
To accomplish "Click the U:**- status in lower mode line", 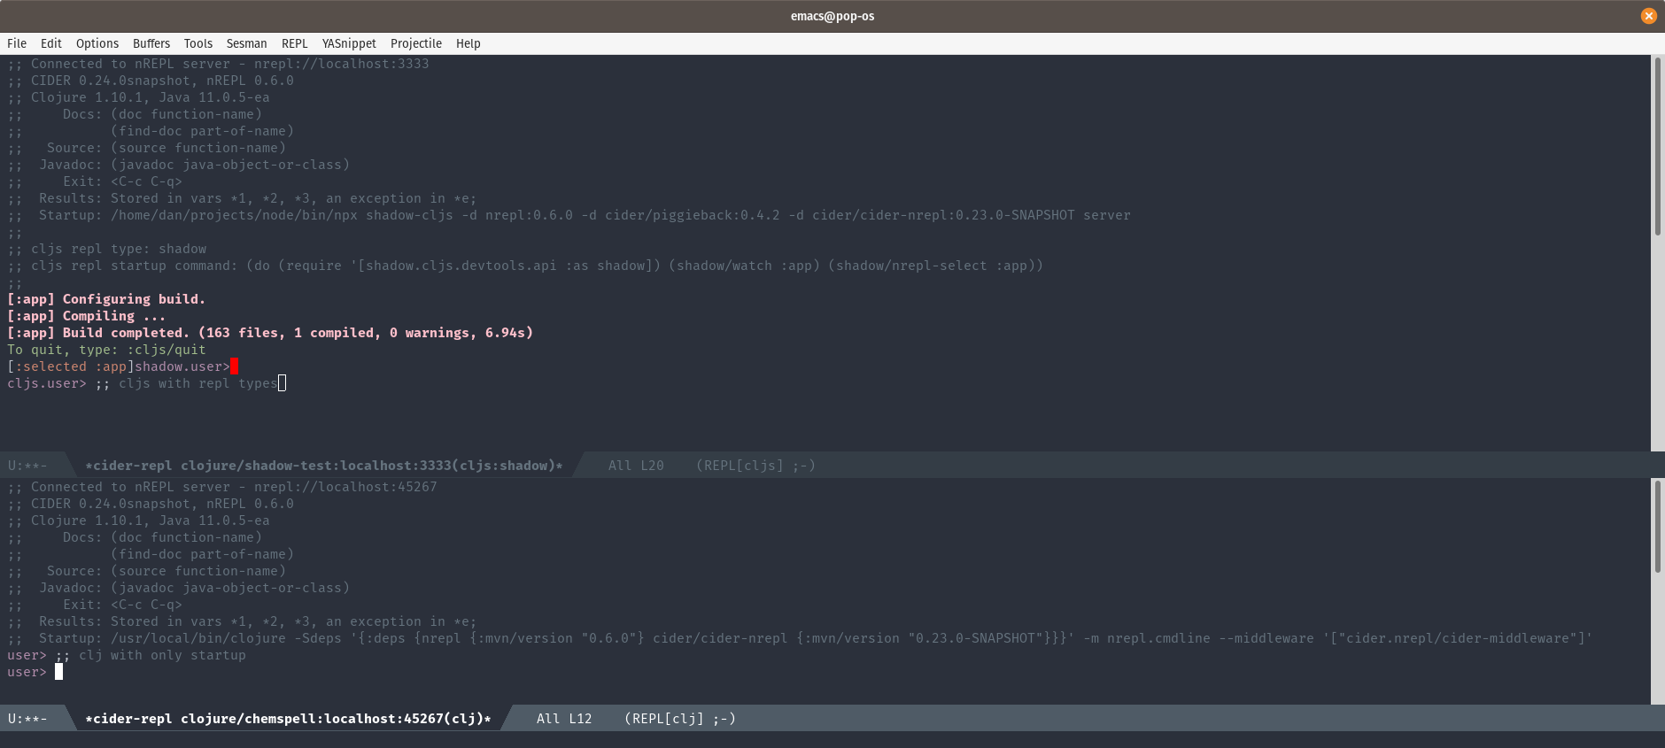I will click(27, 719).
